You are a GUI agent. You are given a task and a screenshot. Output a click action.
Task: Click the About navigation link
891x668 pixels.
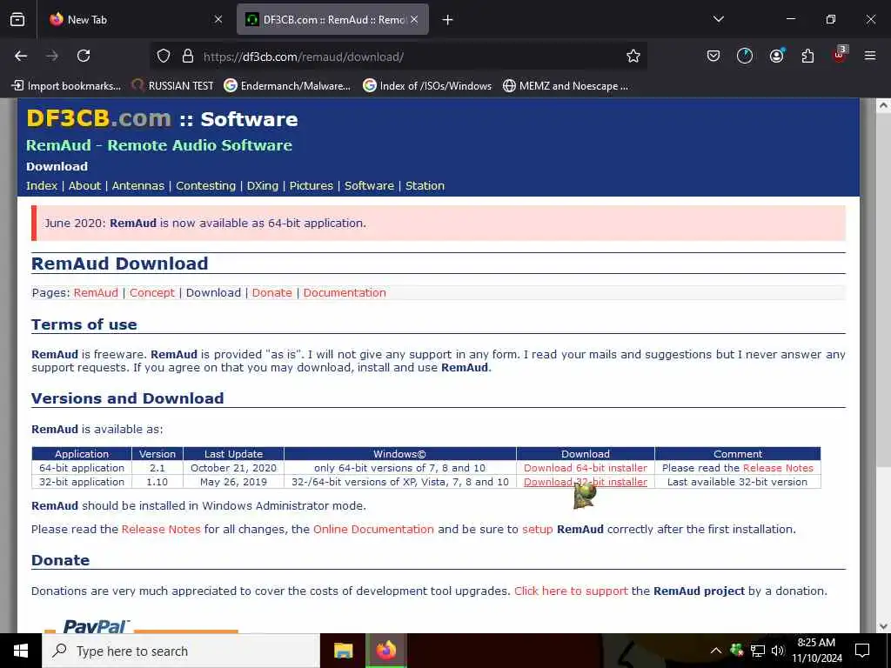(x=84, y=186)
